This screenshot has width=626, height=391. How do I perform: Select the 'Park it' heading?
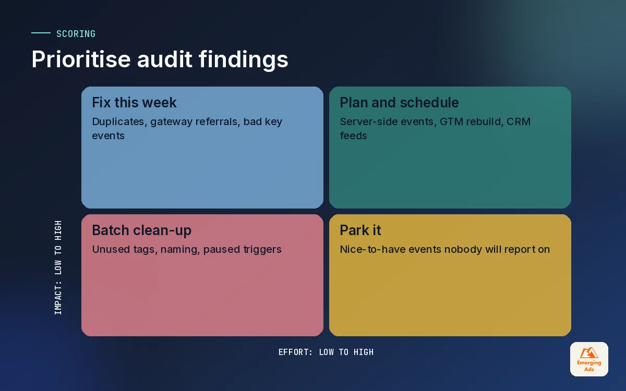tap(360, 230)
